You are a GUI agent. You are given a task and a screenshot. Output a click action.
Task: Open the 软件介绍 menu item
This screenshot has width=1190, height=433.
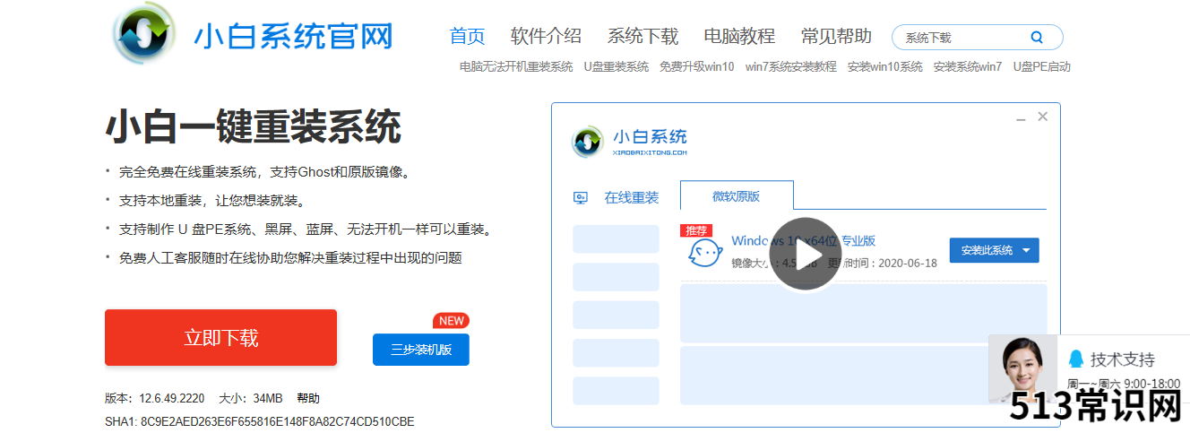(x=546, y=37)
